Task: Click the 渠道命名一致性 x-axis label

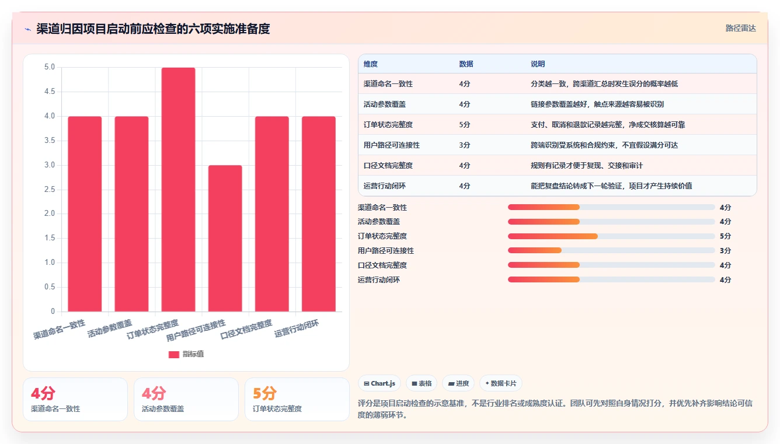Action: pos(60,329)
